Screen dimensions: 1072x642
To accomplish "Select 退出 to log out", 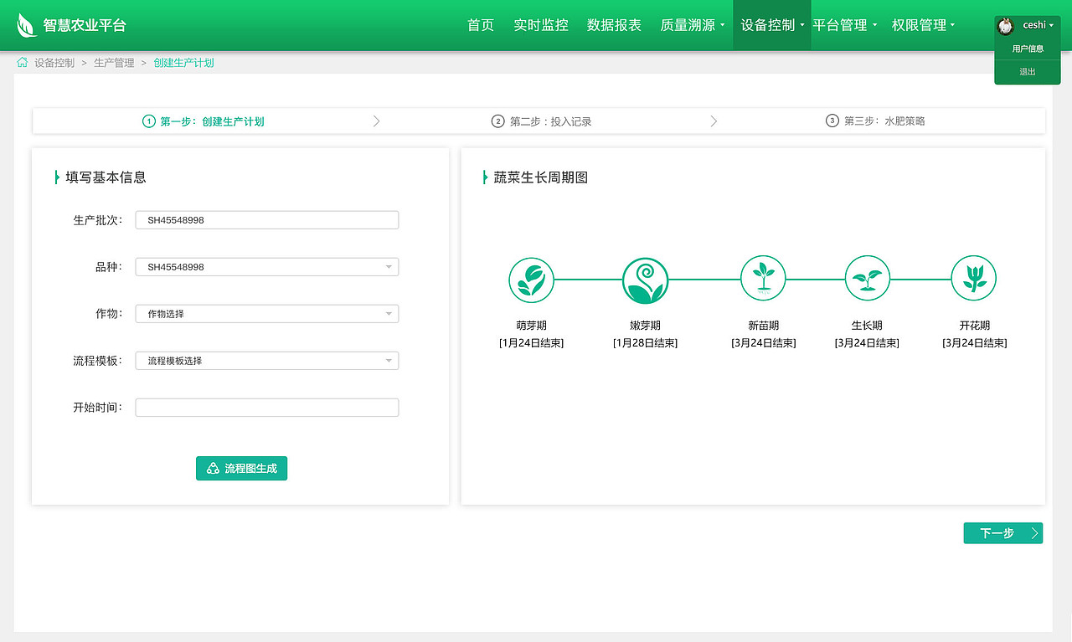I will [1028, 72].
